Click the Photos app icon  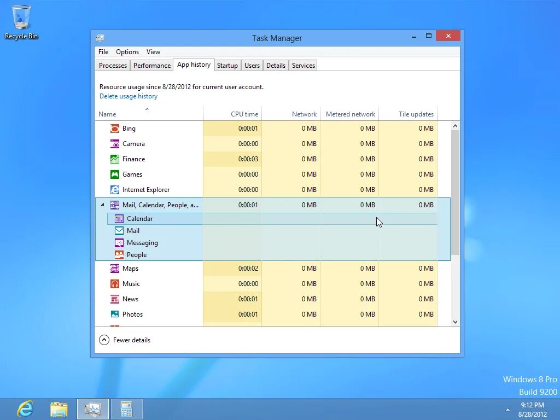tap(115, 314)
